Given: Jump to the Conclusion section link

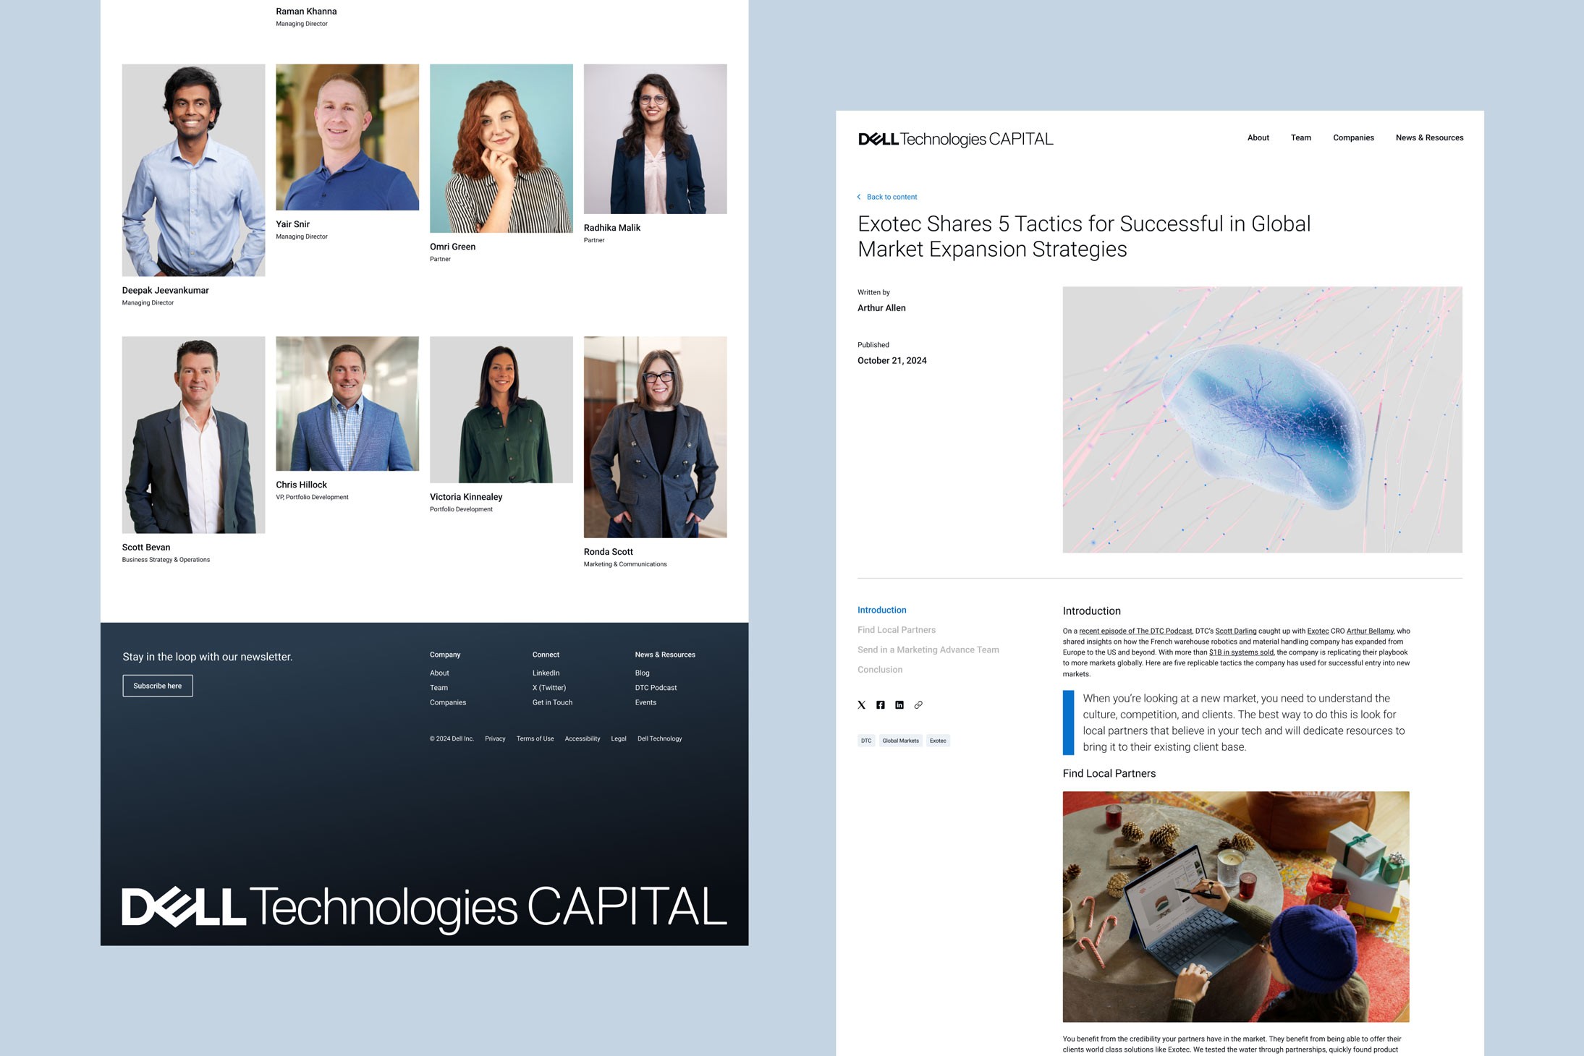Looking at the screenshot, I should point(880,670).
